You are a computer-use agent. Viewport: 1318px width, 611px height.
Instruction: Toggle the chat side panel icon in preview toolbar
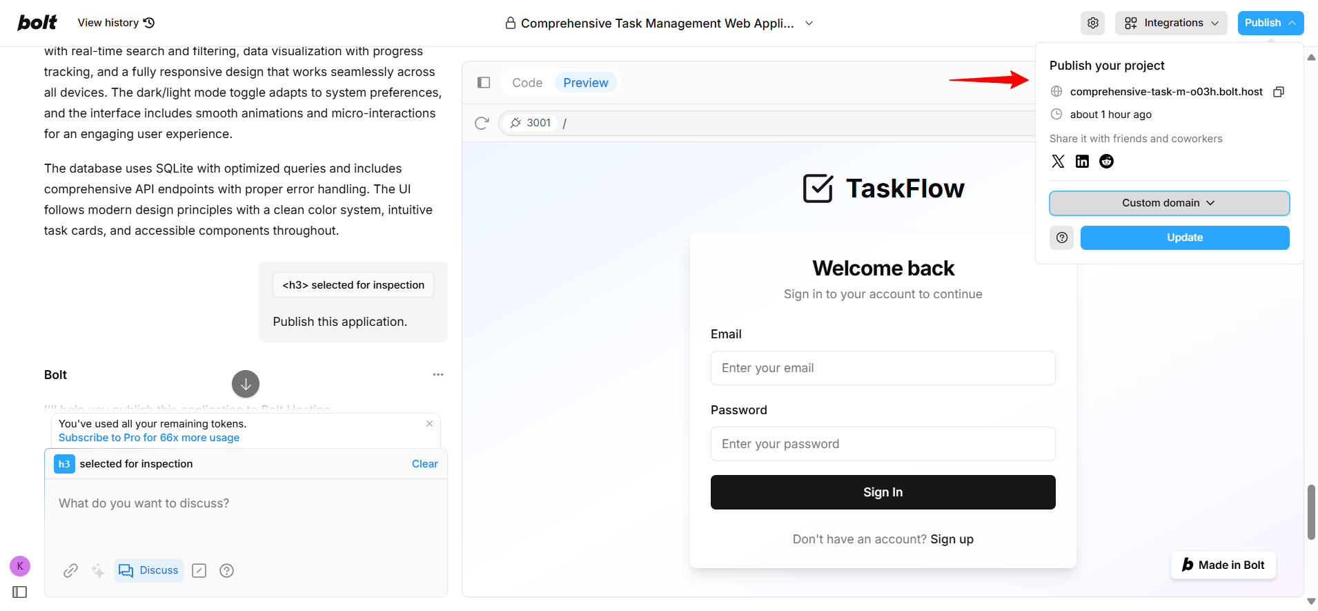pos(484,83)
